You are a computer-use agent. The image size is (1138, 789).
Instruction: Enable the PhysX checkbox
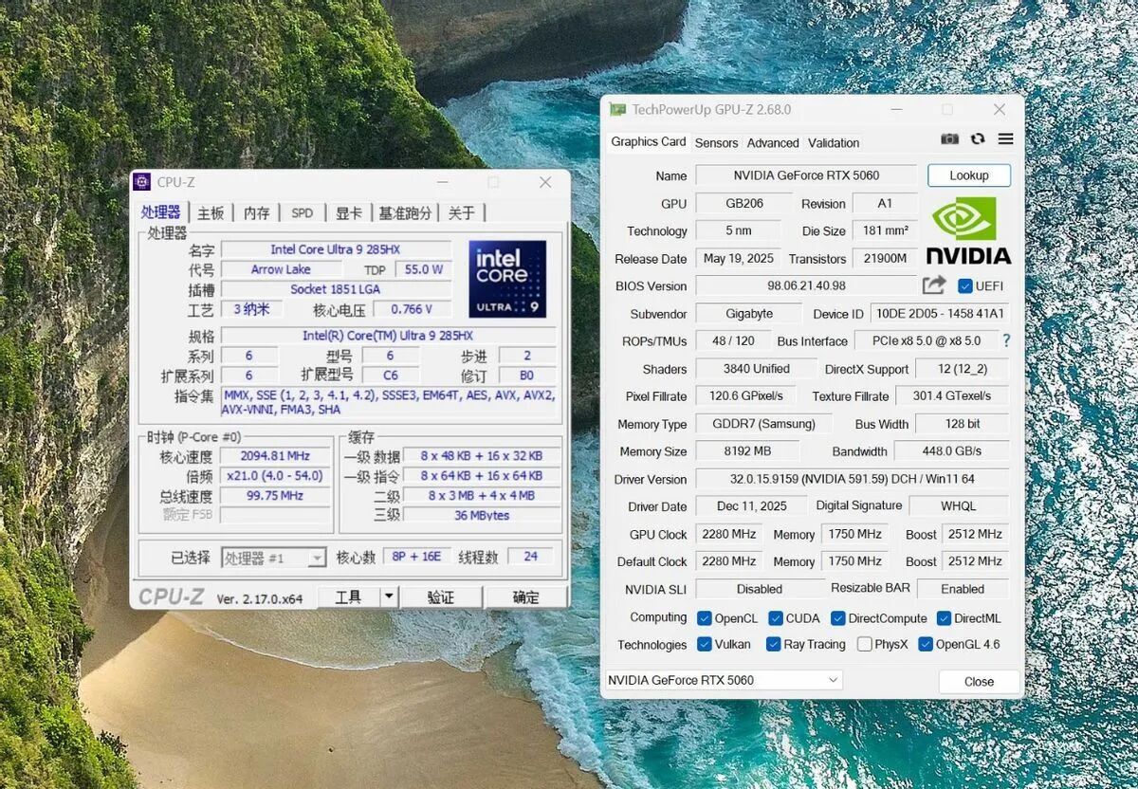click(x=865, y=644)
